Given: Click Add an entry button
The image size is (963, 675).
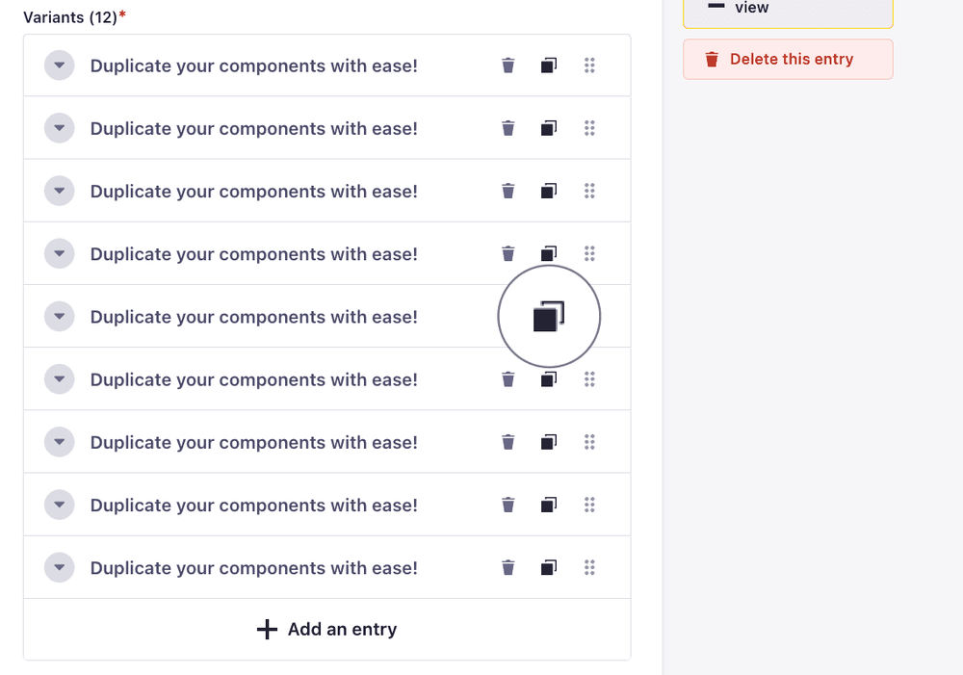Looking at the screenshot, I should [x=327, y=630].
